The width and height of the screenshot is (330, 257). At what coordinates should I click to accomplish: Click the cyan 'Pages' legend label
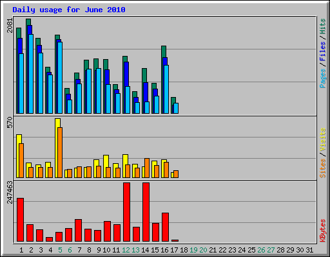tap(322, 78)
